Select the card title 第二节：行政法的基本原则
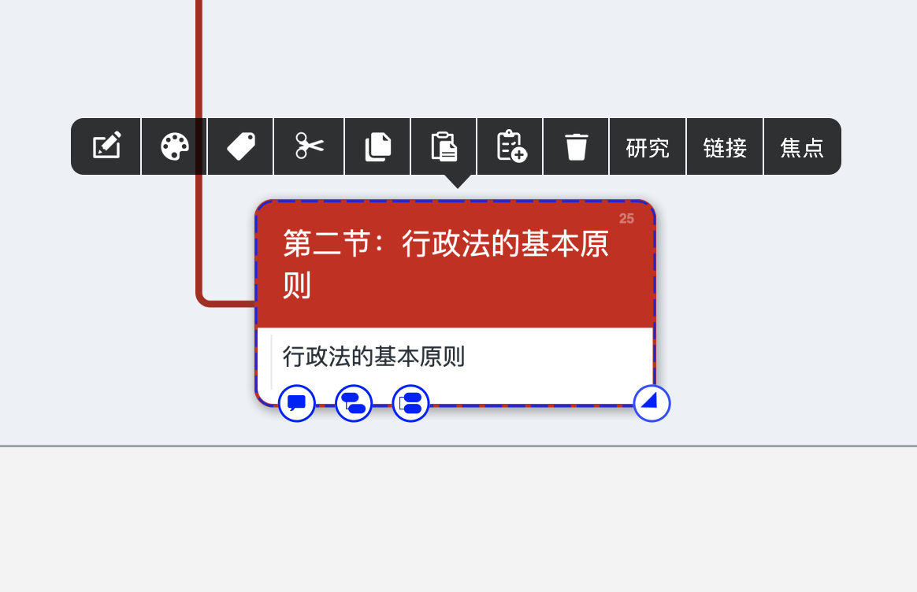Viewport: 917px width, 592px height. 446,265
